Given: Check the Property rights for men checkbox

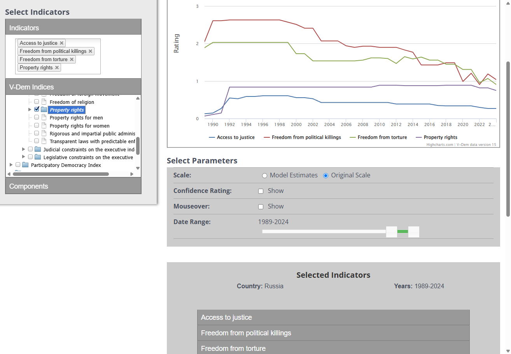Looking at the screenshot, I should (37, 117).
